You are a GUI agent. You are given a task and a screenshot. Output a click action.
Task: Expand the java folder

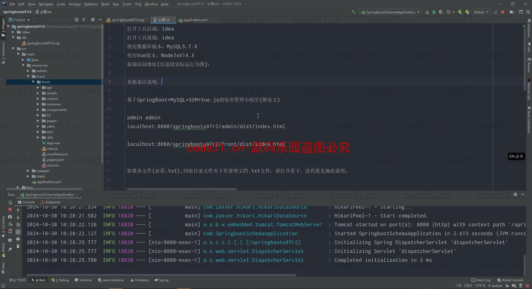pyautogui.click(x=23, y=60)
